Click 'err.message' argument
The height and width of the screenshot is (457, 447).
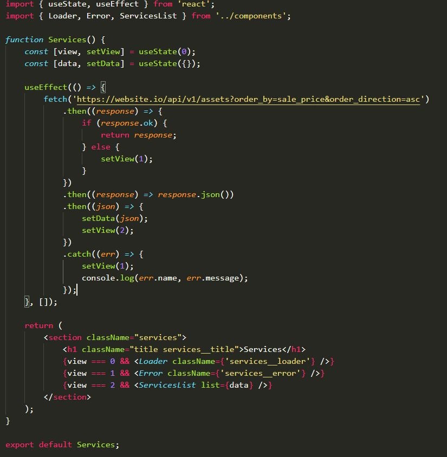coord(212,278)
